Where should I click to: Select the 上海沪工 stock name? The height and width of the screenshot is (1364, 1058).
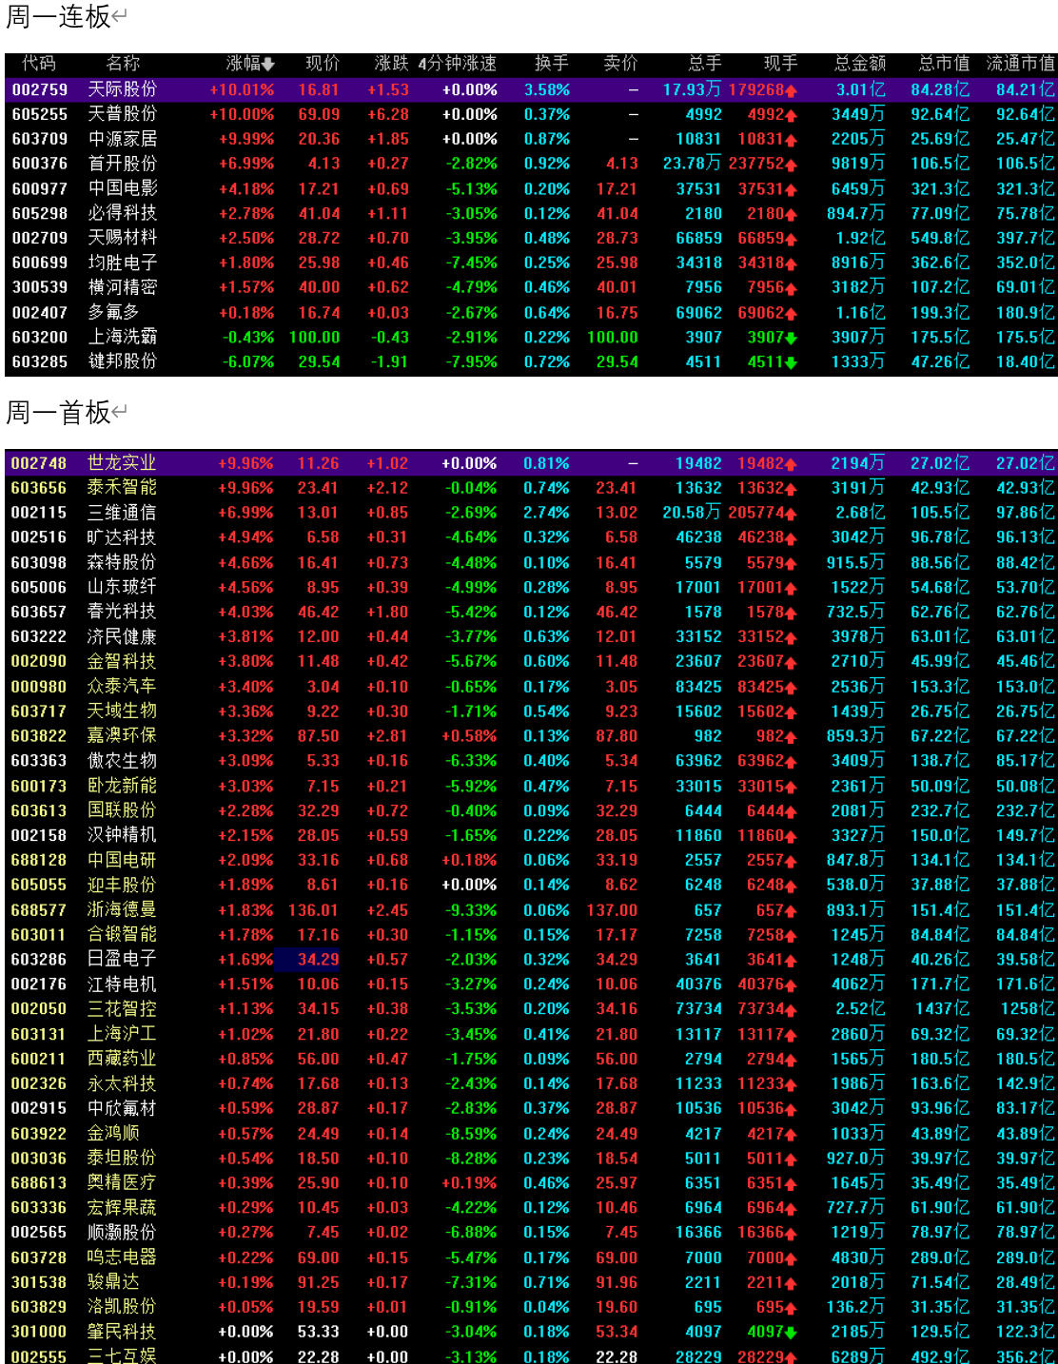(x=123, y=1034)
